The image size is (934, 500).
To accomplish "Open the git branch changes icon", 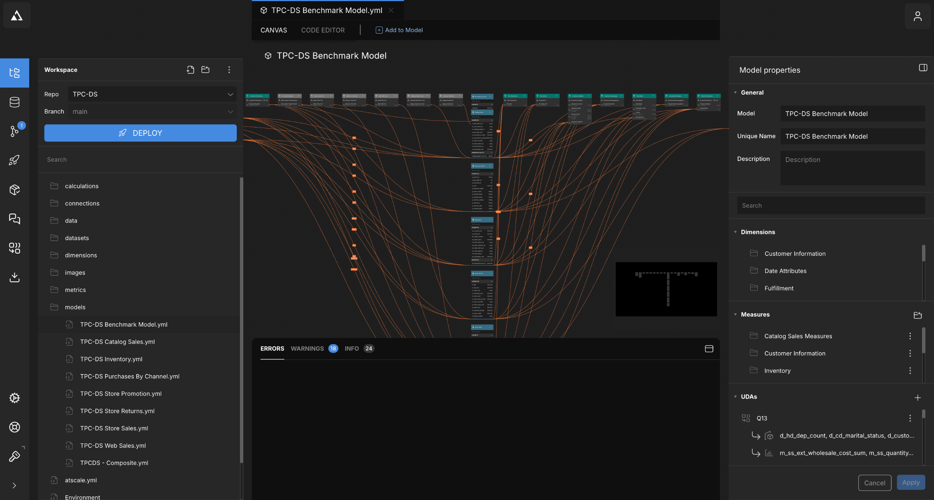I will [x=15, y=131].
